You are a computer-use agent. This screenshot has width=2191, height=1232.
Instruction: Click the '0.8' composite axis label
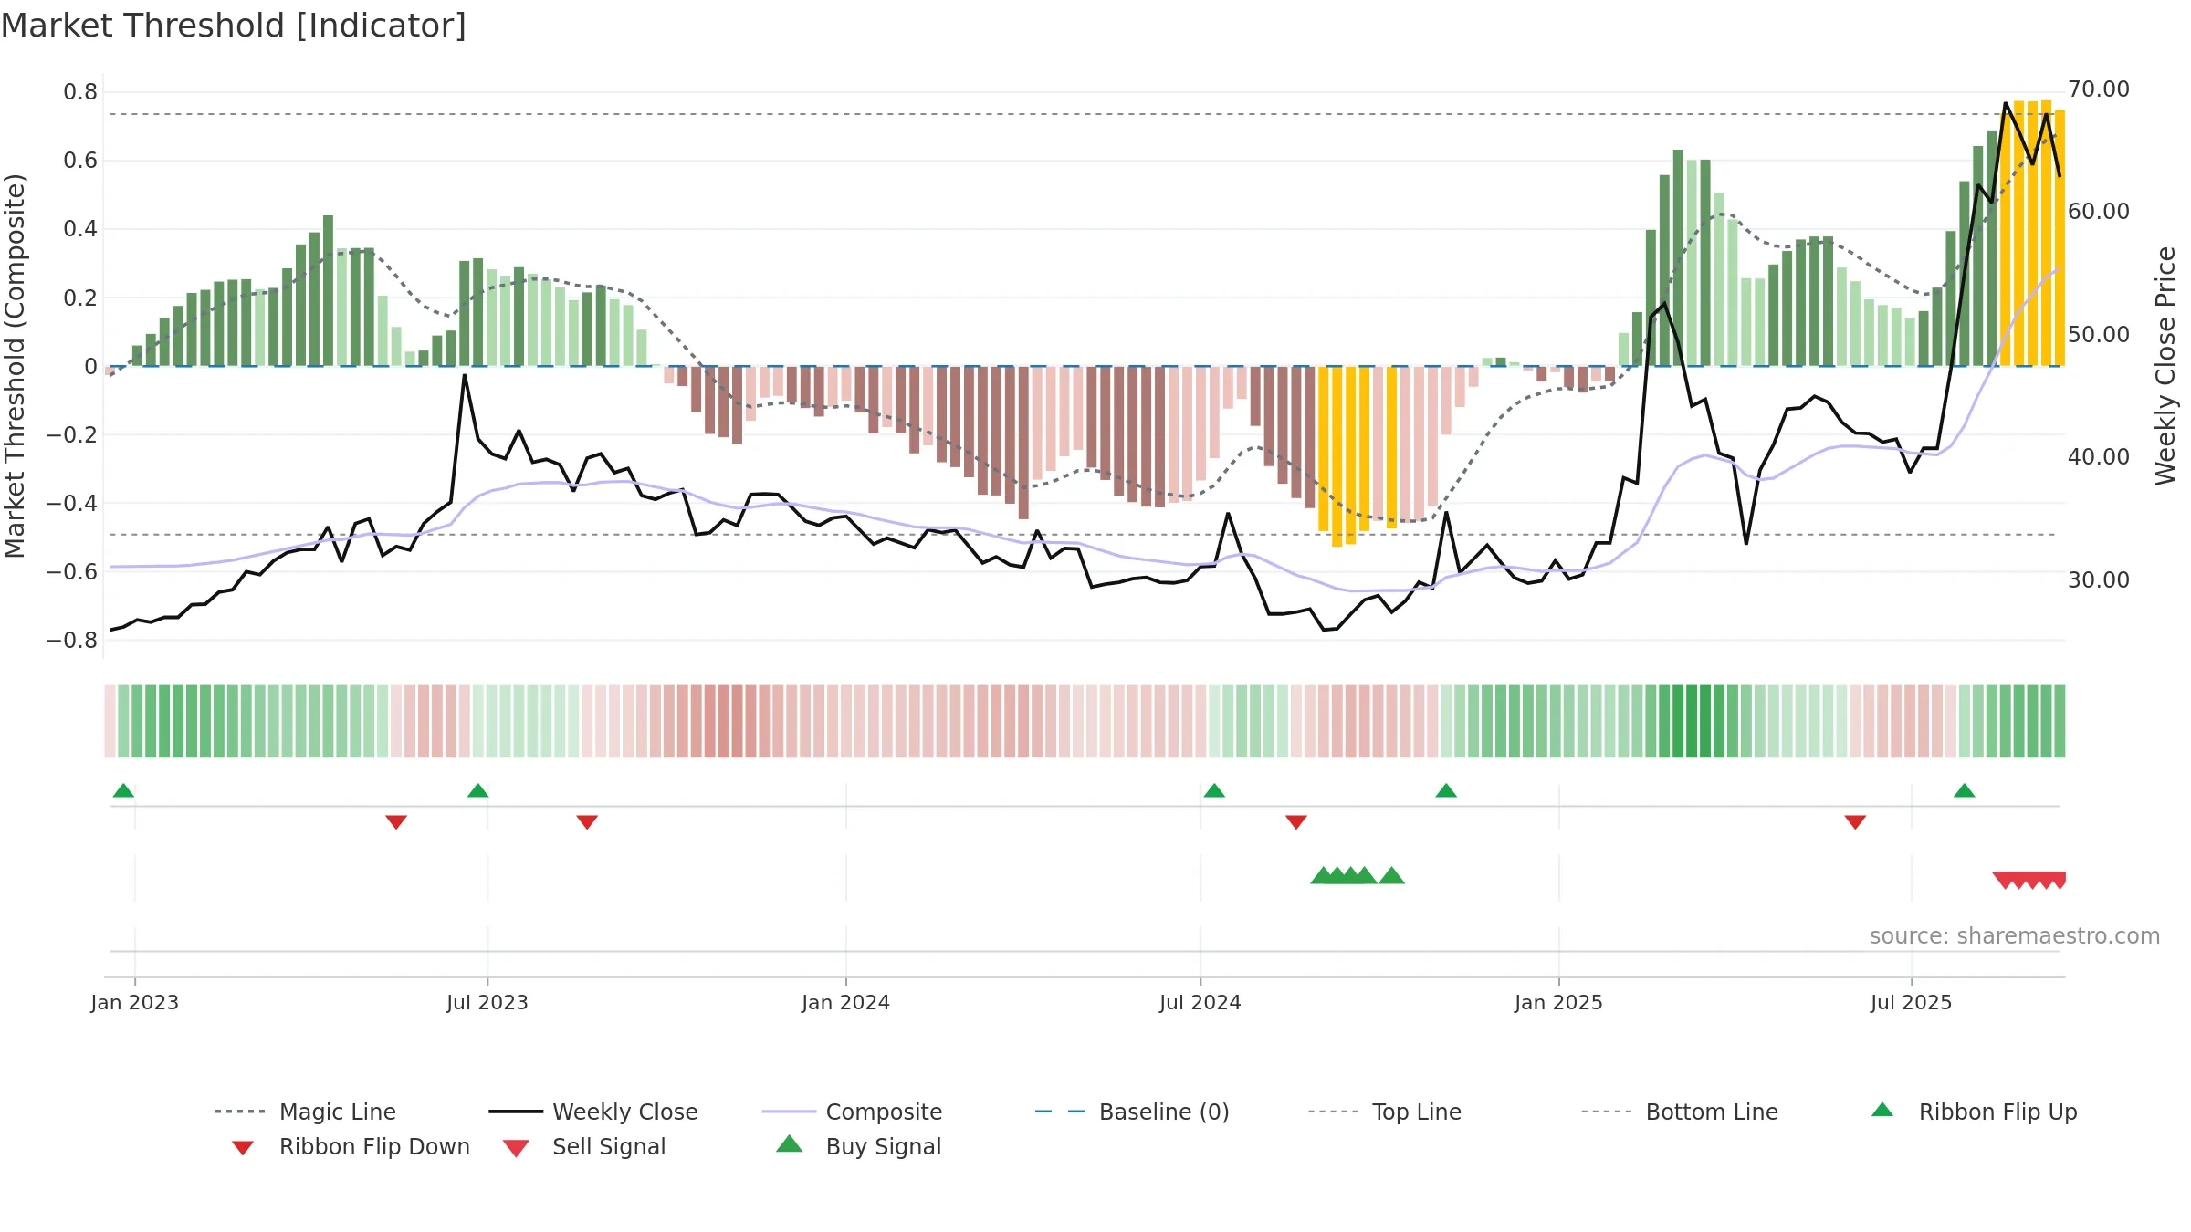(x=80, y=92)
